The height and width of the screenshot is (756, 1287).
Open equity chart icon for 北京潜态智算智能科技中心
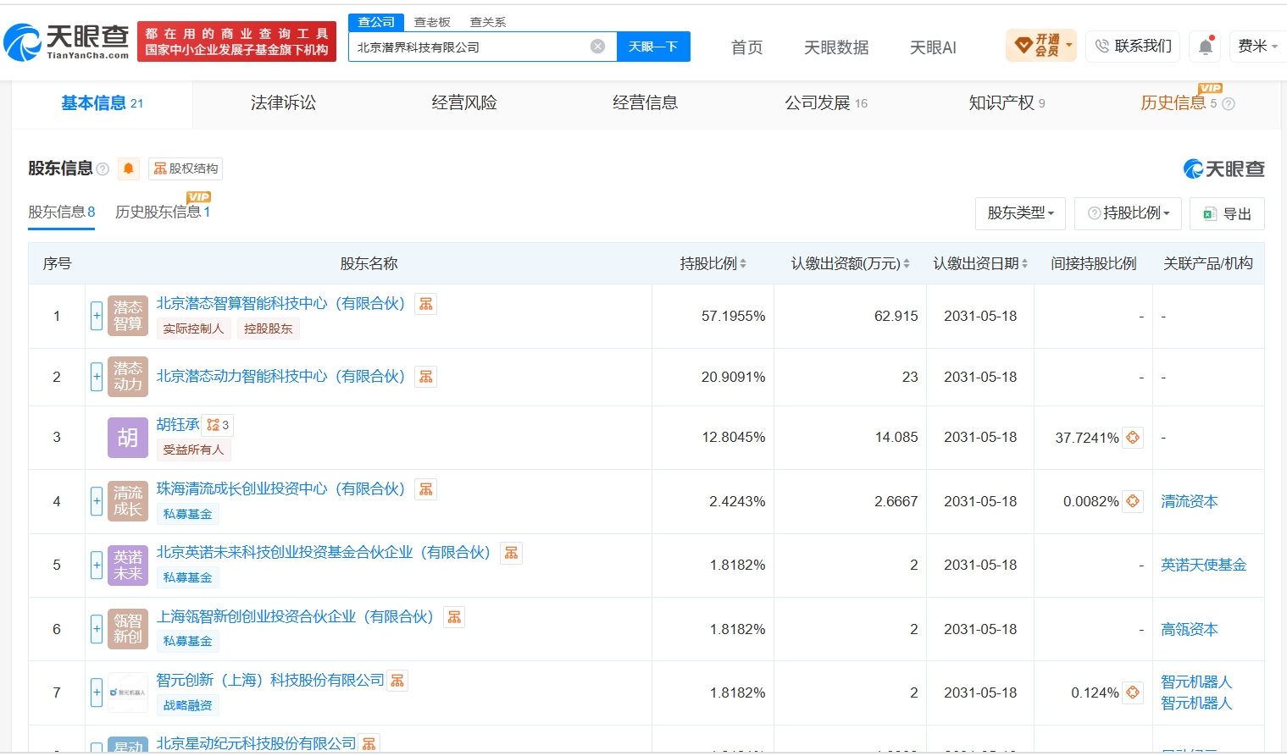pos(426,304)
